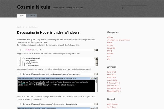Open the development environment category
Screen dimensions: 164x109
click(118, 40)
